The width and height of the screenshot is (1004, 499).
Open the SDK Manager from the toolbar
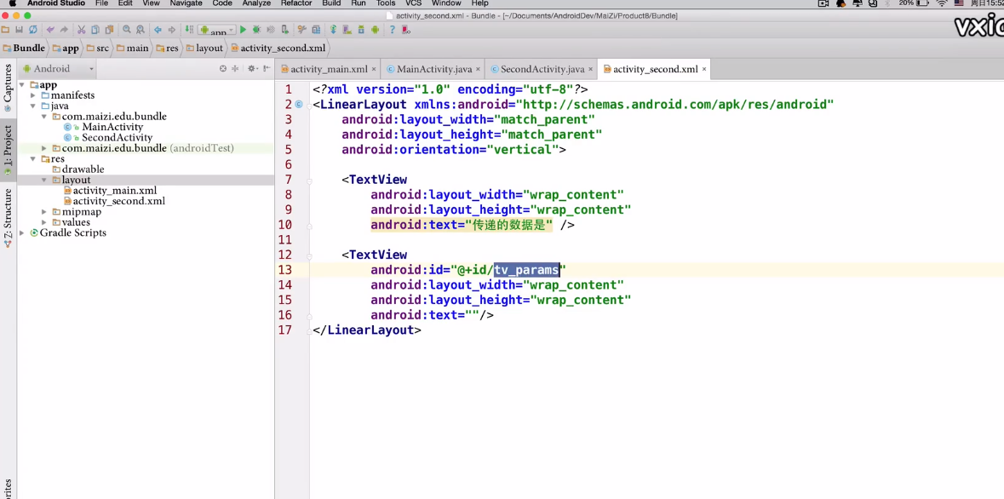pos(361,30)
